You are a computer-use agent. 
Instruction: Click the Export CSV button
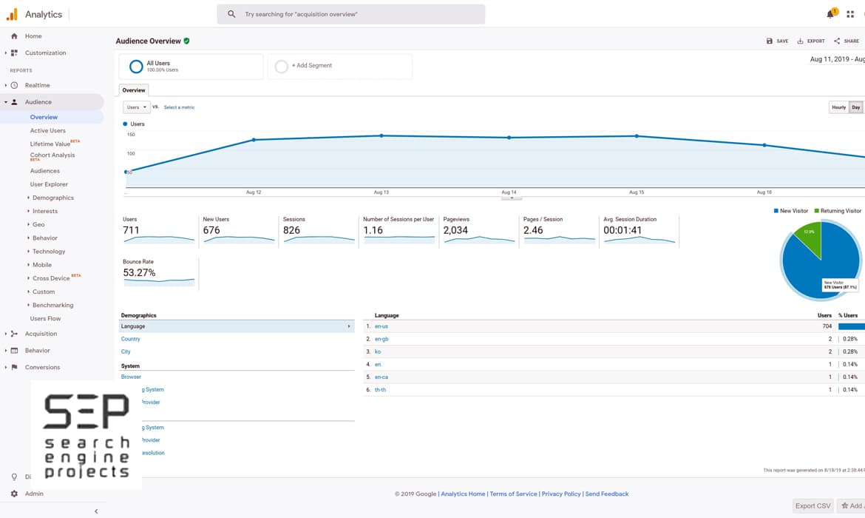coord(813,506)
